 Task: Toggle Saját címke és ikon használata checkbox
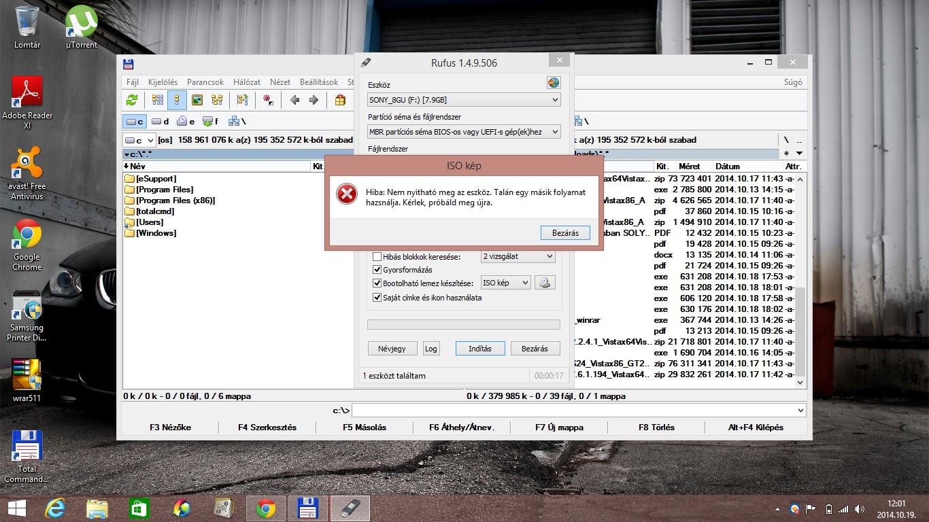(x=377, y=297)
